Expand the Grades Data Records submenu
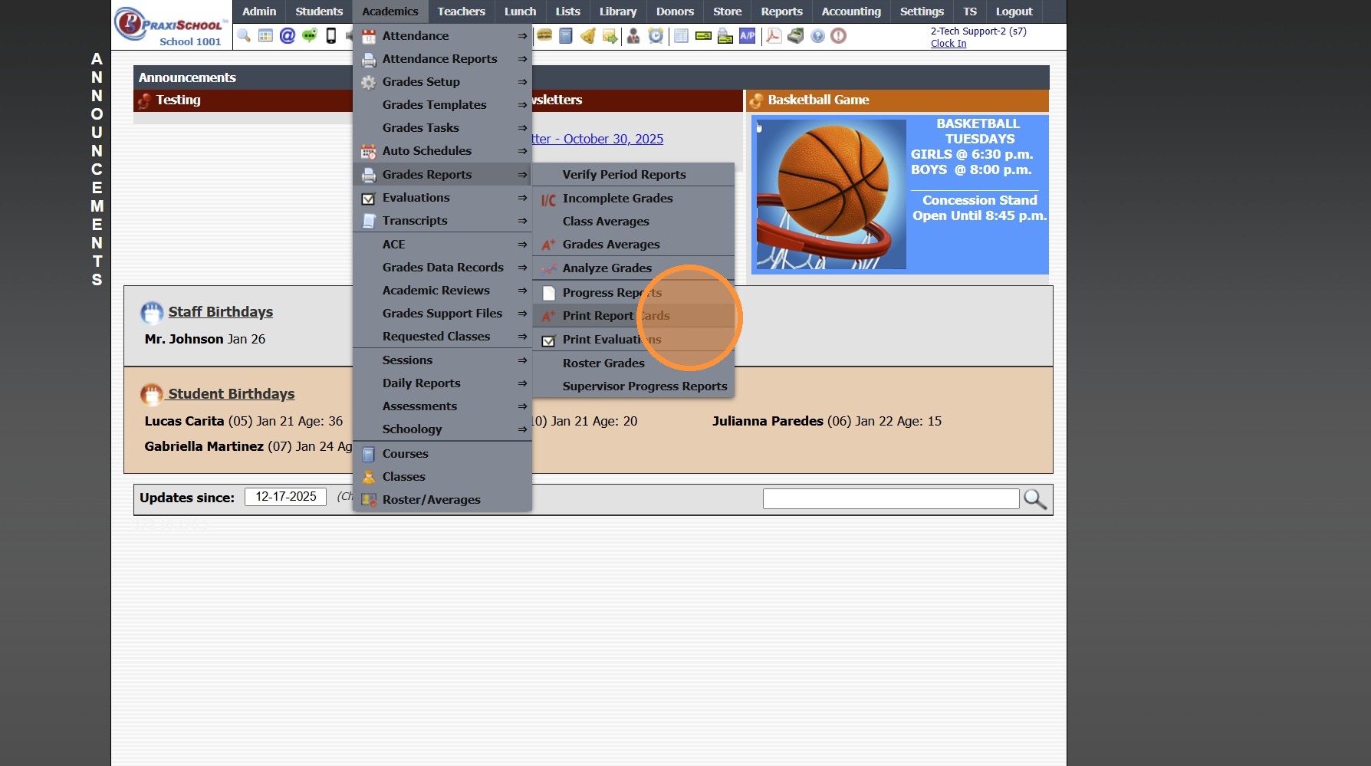This screenshot has width=1371, height=766. 442,268
